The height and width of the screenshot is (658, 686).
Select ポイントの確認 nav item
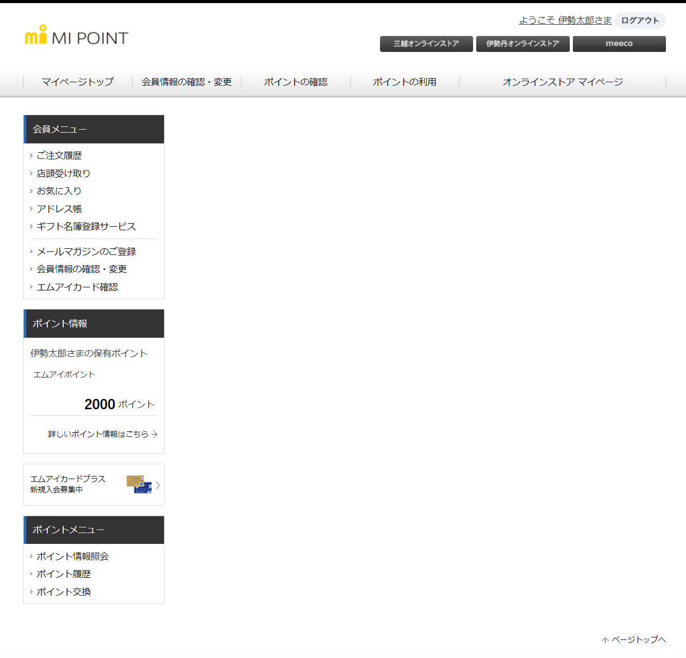[296, 82]
